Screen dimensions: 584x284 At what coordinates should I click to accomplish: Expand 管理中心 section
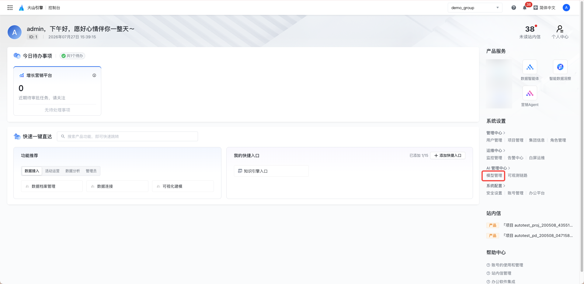tap(495, 133)
